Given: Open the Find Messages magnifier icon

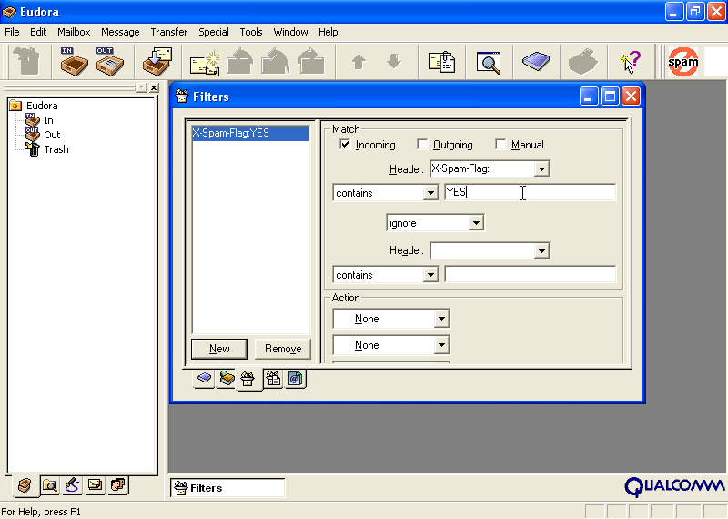Looking at the screenshot, I should click(489, 62).
